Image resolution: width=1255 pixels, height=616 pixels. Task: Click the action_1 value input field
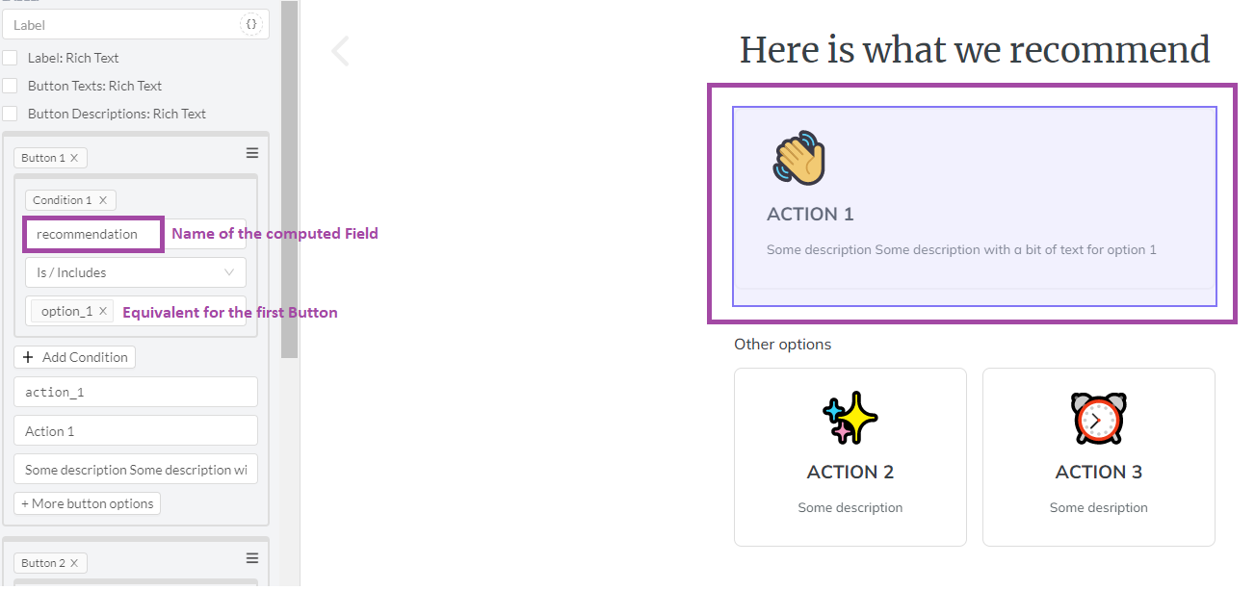click(x=135, y=392)
